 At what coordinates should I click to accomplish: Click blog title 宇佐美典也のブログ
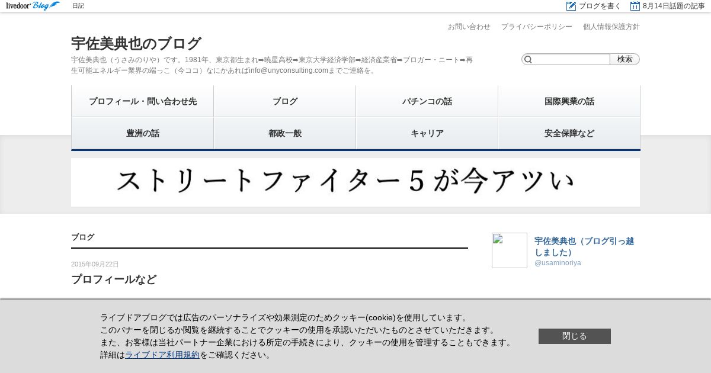point(136,43)
